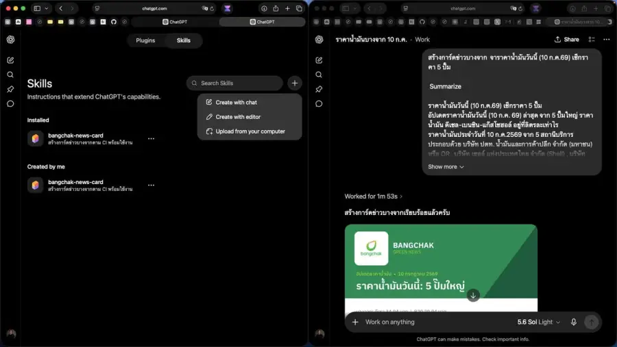This screenshot has height=347, width=617.
Task: Click chatgpt.com address bar in right window
Action: point(463,8)
